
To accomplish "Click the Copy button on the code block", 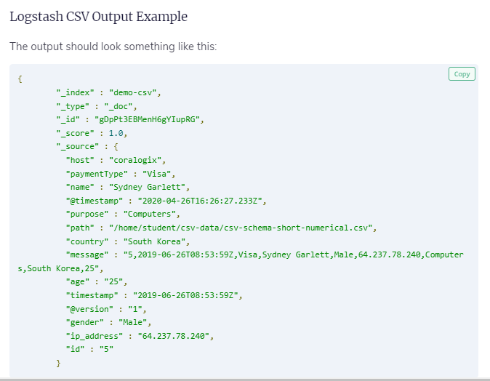I will point(462,74).
